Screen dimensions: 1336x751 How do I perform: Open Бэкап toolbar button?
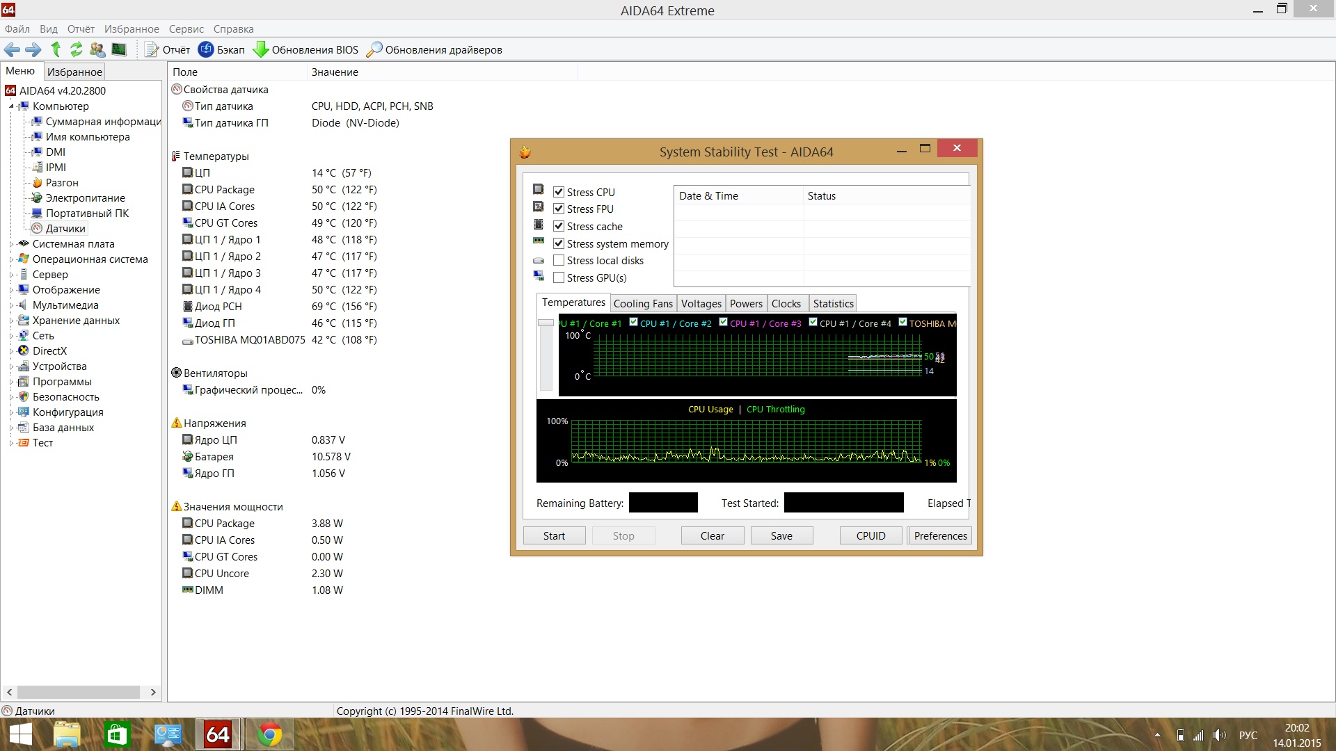click(221, 49)
